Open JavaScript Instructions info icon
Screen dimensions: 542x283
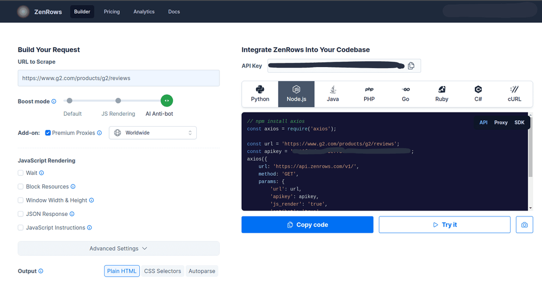click(89, 228)
